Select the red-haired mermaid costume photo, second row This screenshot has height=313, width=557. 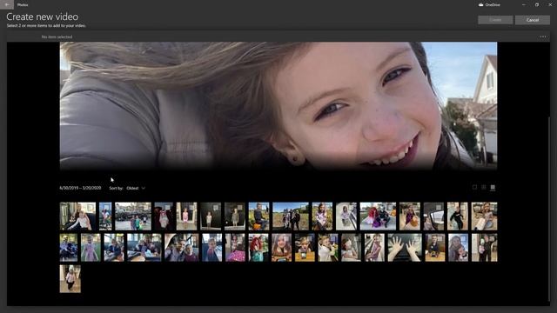click(x=258, y=247)
